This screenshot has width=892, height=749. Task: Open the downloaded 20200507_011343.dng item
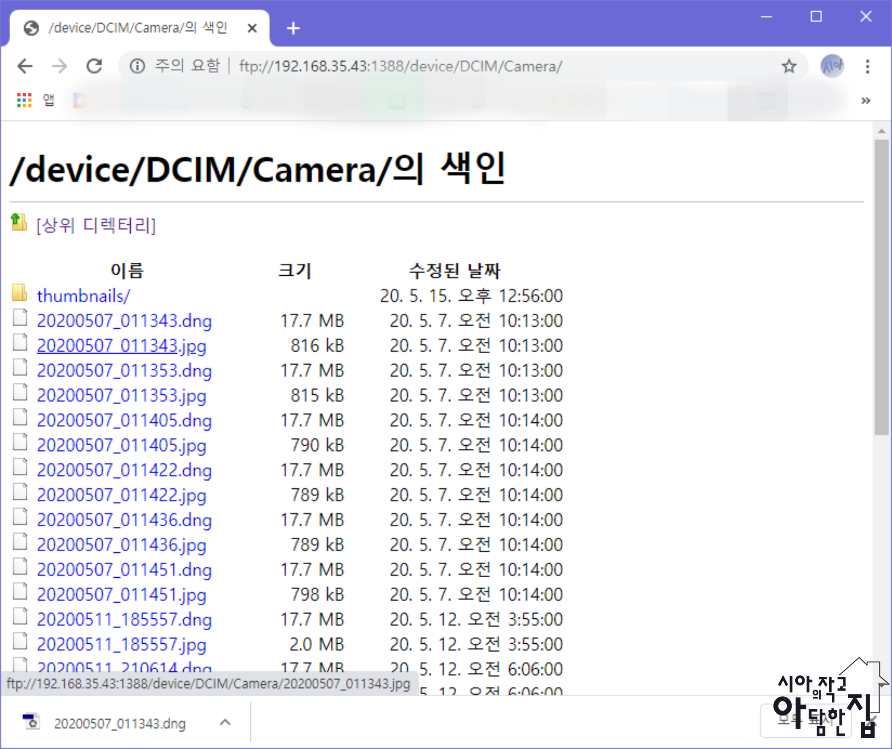pyautogui.click(x=120, y=724)
